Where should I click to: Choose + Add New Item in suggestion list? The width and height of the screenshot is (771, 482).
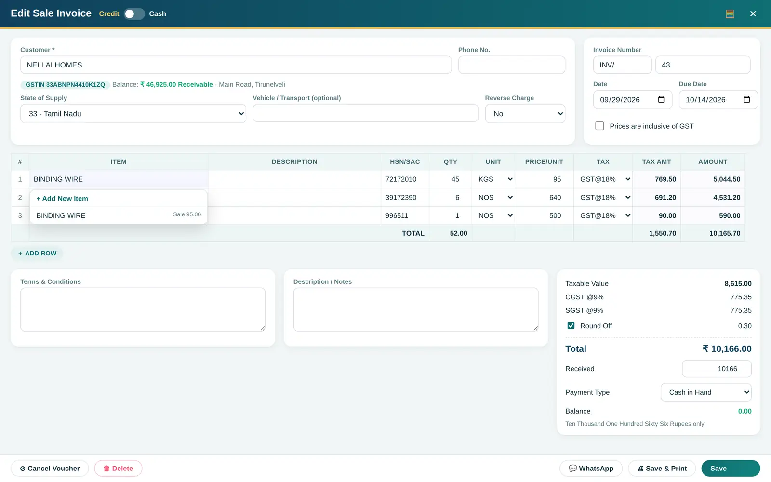[119, 199]
